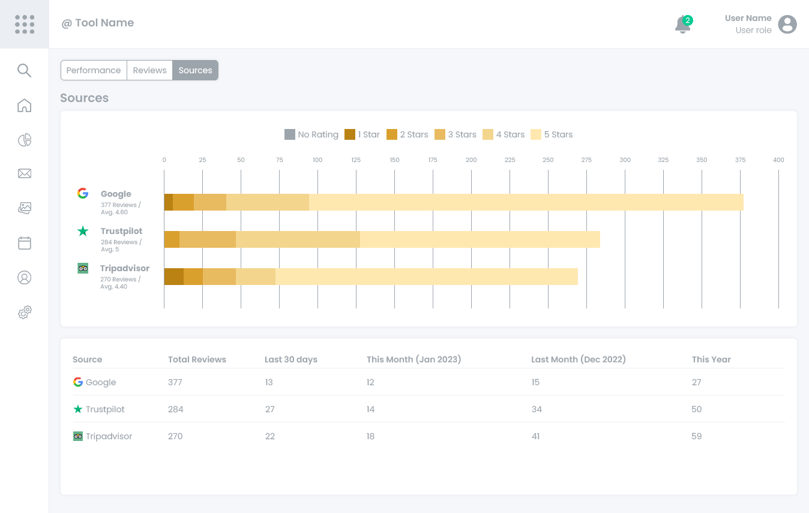The height and width of the screenshot is (513, 809).
Task: Toggle the 3 Stars legend swatch
Action: click(x=440, y=134)
